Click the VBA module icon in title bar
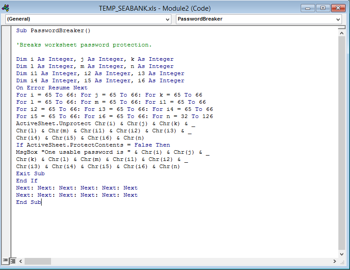 pyautogui.click(x=5, y=8)
